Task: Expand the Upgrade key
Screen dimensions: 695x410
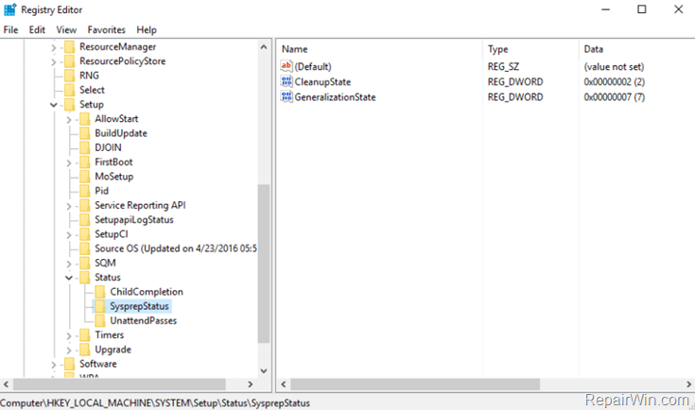Action: click(x=69, y=350)
